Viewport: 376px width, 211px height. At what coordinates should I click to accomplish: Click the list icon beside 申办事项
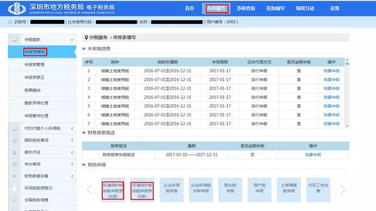coord(15,164)
